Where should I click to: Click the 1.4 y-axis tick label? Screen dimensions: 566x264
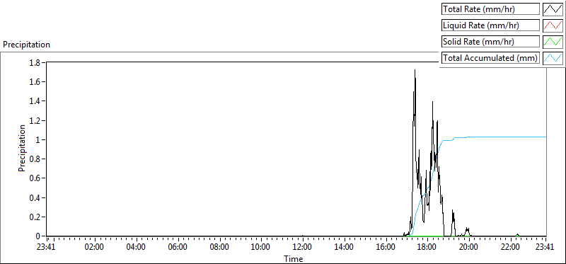pos(35,101)
